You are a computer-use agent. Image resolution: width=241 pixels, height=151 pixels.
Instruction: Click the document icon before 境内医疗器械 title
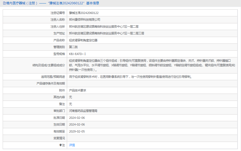coord(4,3)
